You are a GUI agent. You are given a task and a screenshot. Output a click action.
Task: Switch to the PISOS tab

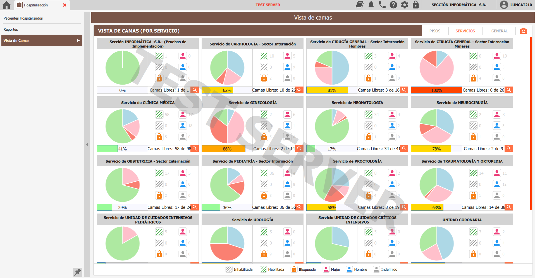coord(435,31)
